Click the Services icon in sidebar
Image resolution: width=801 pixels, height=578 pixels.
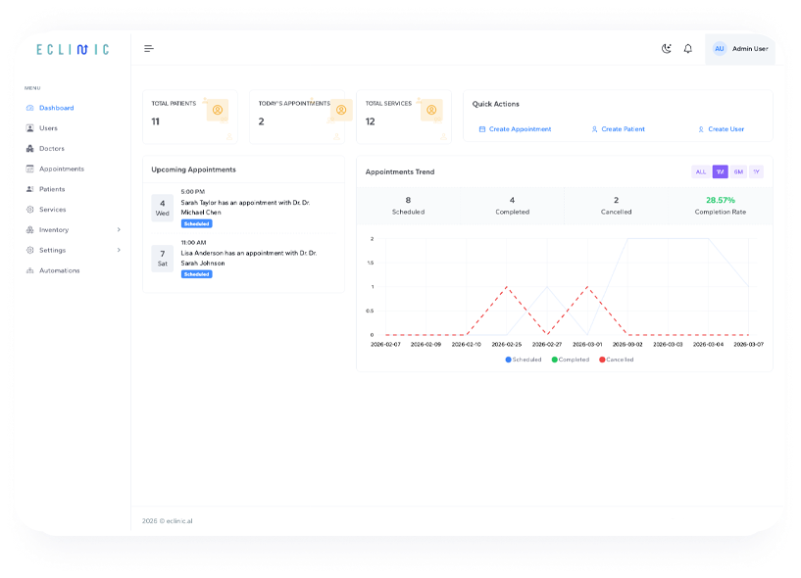tap(30, 210)
